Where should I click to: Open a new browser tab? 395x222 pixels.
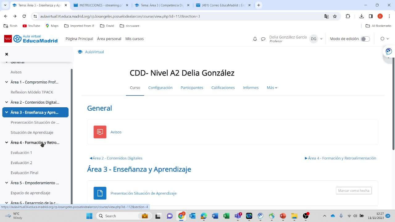tap(259, 5)
